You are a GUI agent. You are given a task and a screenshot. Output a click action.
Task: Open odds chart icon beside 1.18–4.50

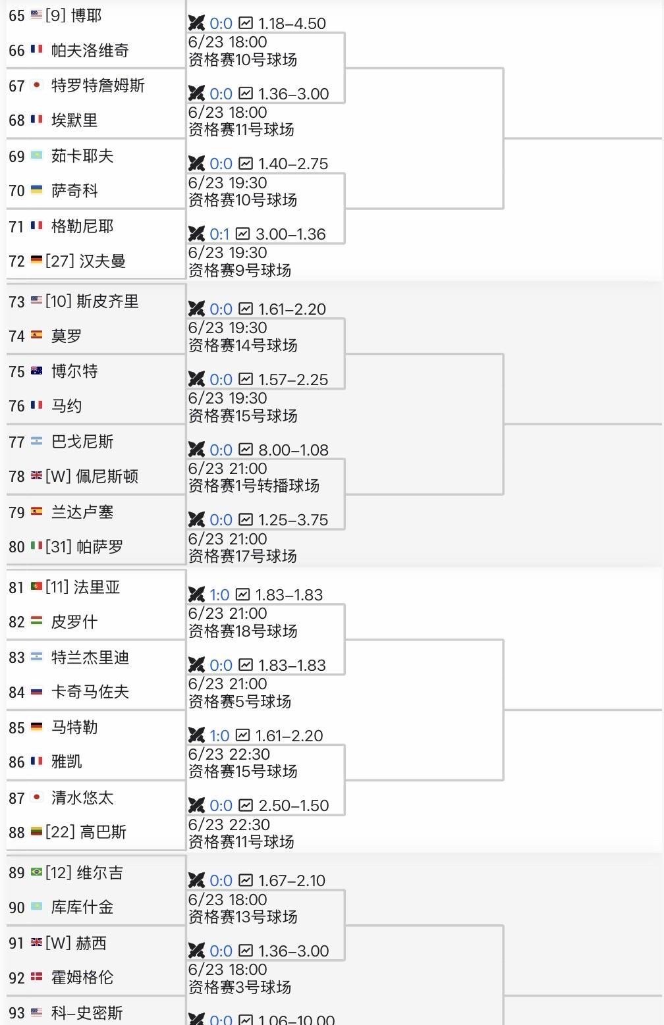point(246,23)
